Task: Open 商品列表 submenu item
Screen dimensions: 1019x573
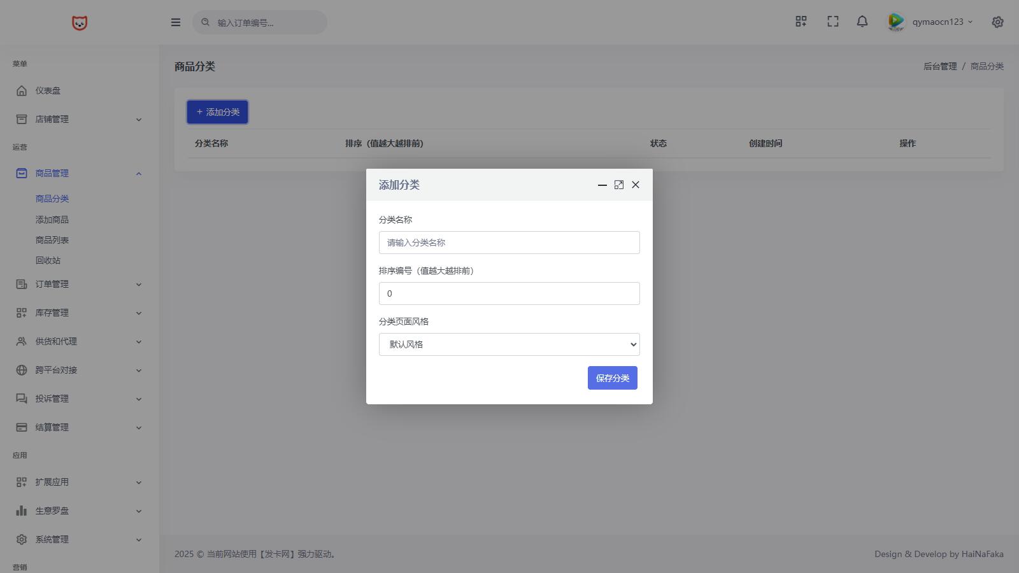Action: pos(52,240)
